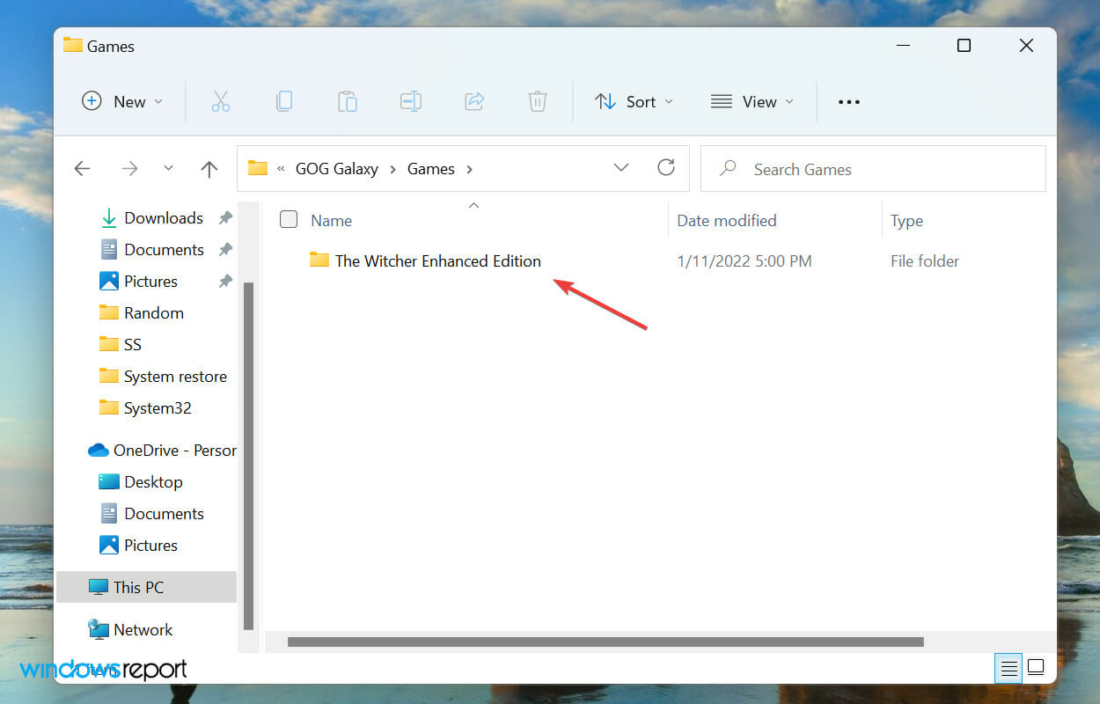Go up one folder level arrow
Screen dimensions: 1100x704
209,169
